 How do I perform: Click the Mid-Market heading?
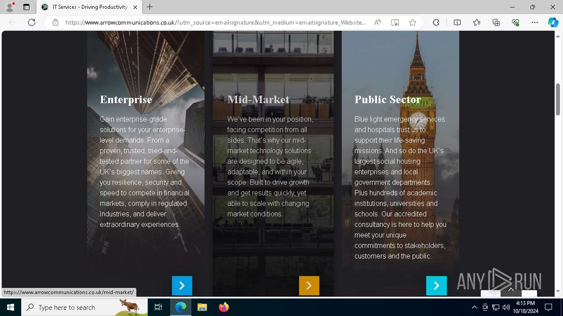coord(259,100)
